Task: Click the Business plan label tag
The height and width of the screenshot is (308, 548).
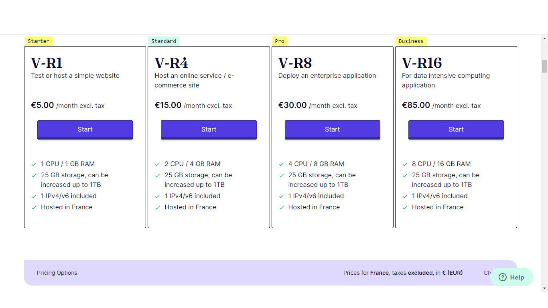Action: point(411,41)
